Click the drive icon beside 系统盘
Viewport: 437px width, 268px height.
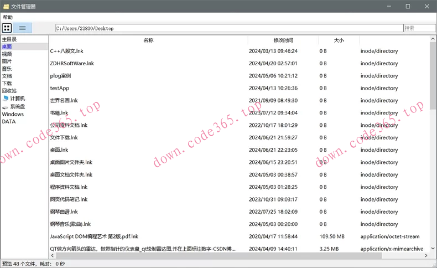6,106
